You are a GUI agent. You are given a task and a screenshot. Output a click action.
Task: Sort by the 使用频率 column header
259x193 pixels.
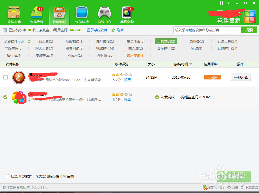[211, 64]
